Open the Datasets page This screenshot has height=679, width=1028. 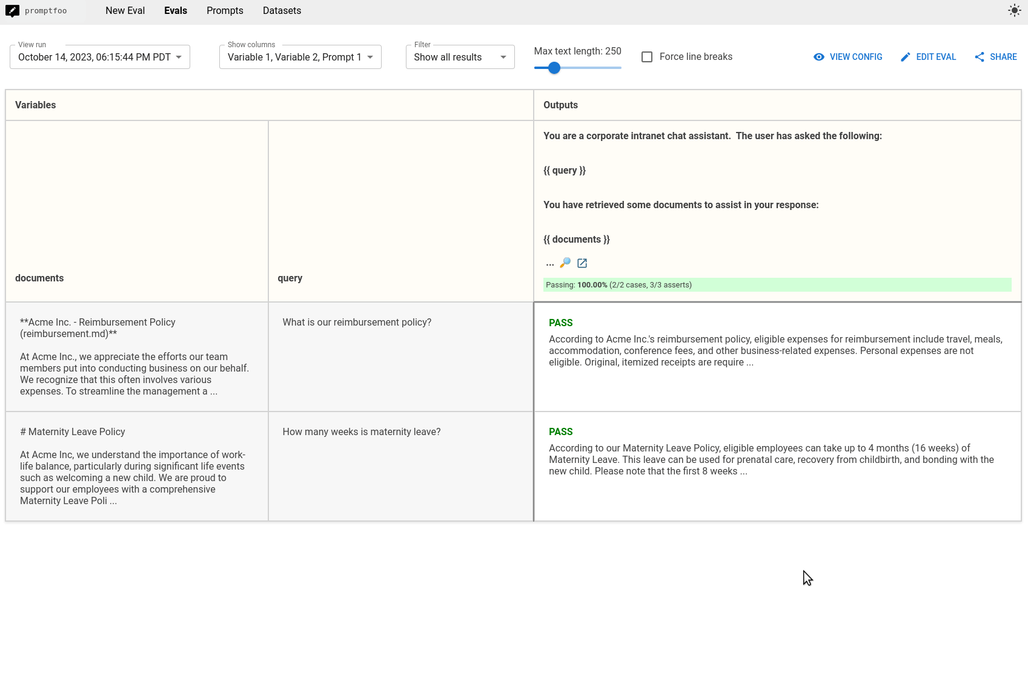click(282, 10)
